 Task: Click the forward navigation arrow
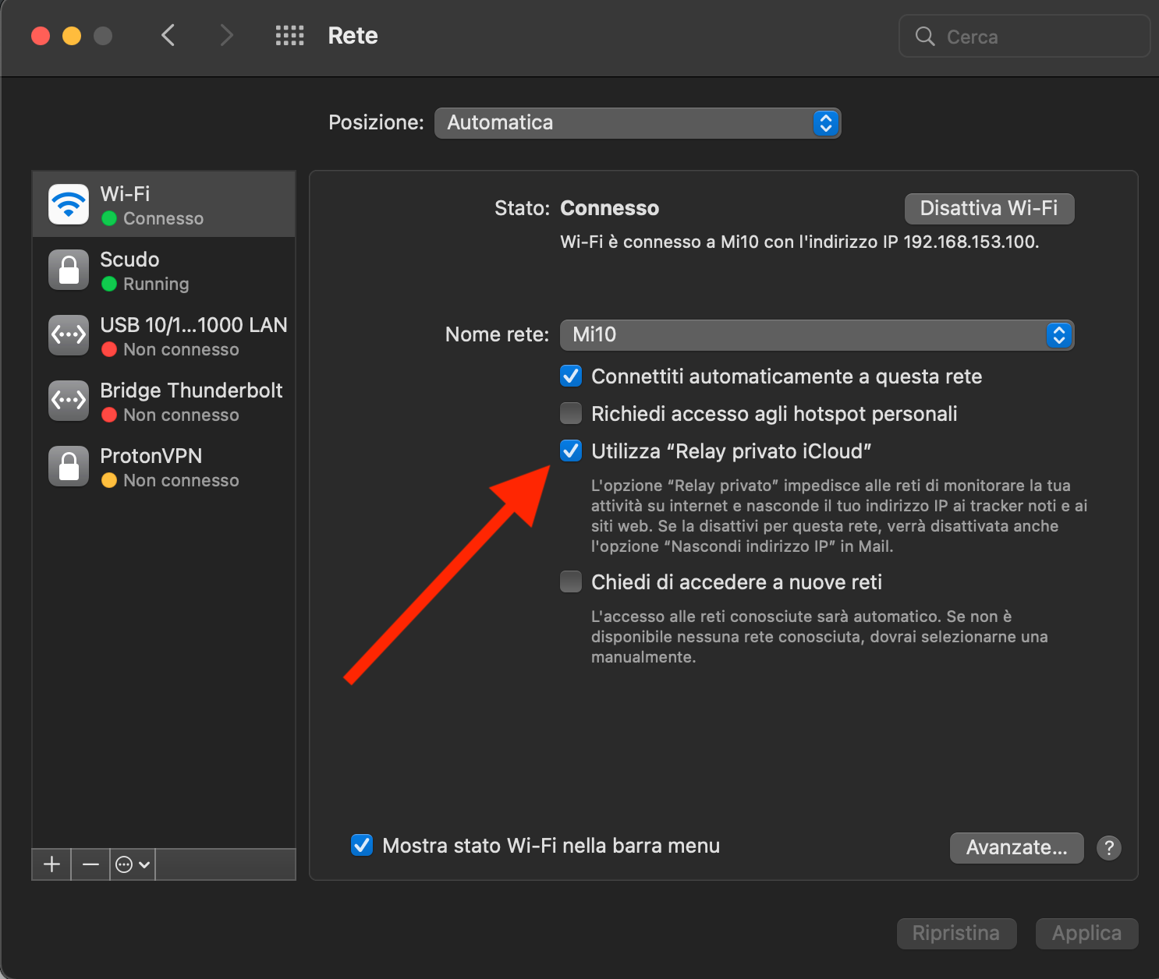(226, 35)
